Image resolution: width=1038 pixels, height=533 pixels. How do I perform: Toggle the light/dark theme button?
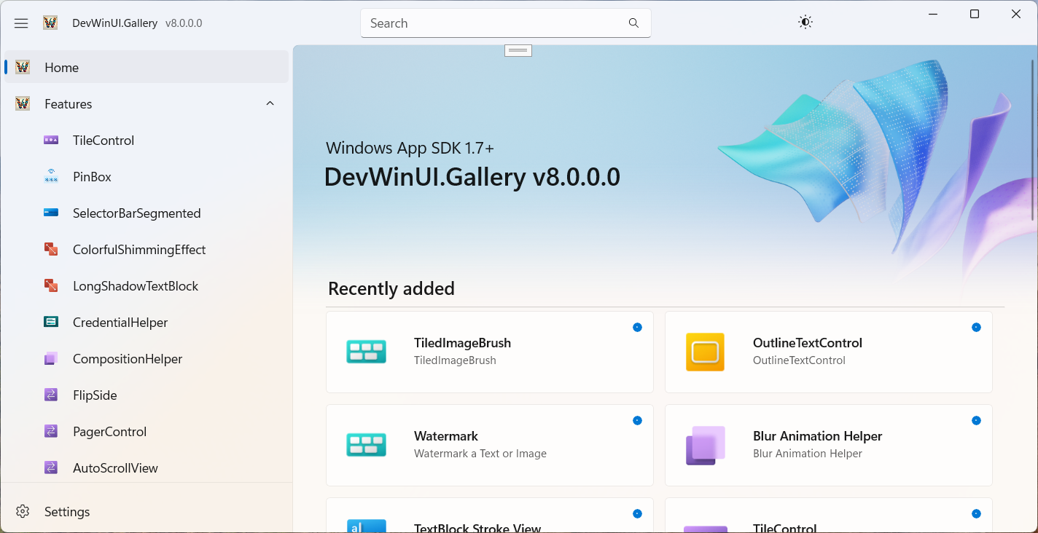coord(805,23)
